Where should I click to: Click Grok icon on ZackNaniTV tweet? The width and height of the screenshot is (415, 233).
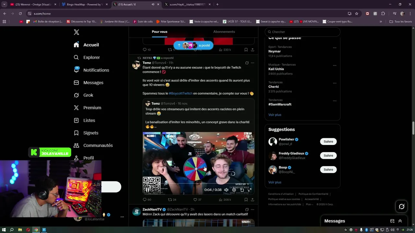[247, 209]
